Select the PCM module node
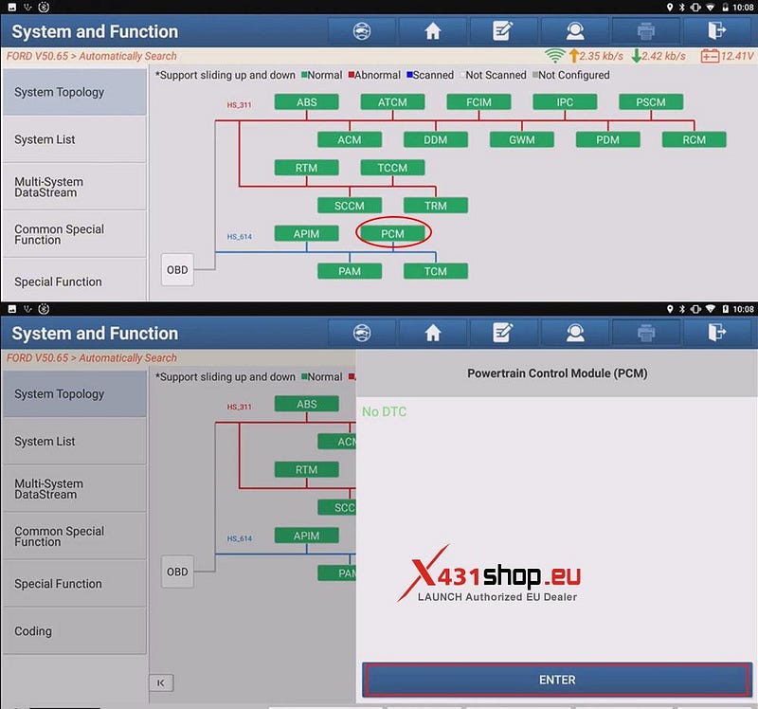Viewport: 758px width, 709px height. click(x=392, y=233)
